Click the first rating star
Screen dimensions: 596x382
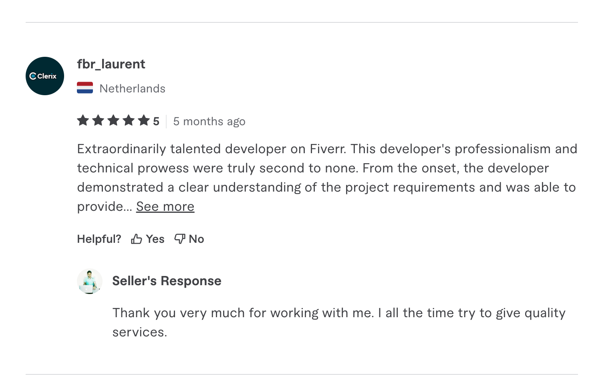[x=83, y=120]
